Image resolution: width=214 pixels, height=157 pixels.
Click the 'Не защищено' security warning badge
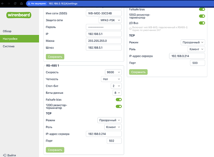click(x=37, y=3)
